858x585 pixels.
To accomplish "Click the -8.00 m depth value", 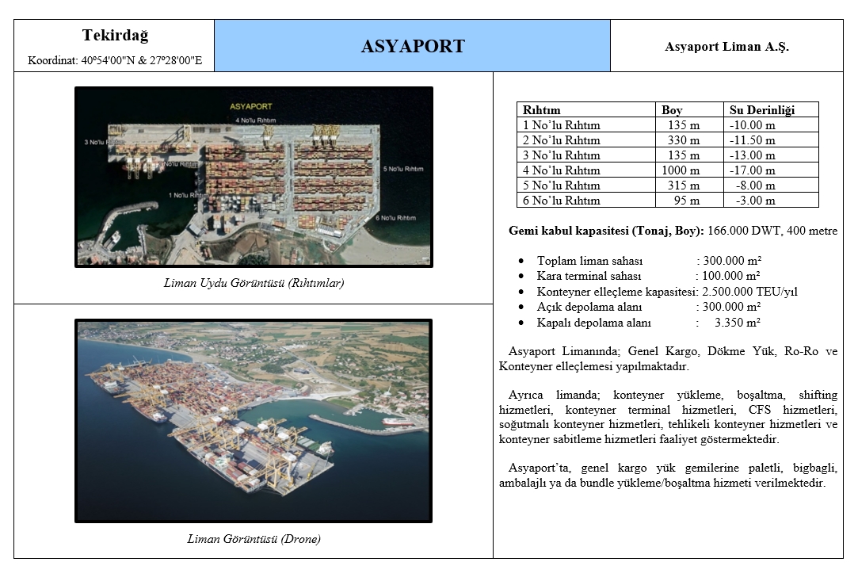I will click(x=756, y=185).
